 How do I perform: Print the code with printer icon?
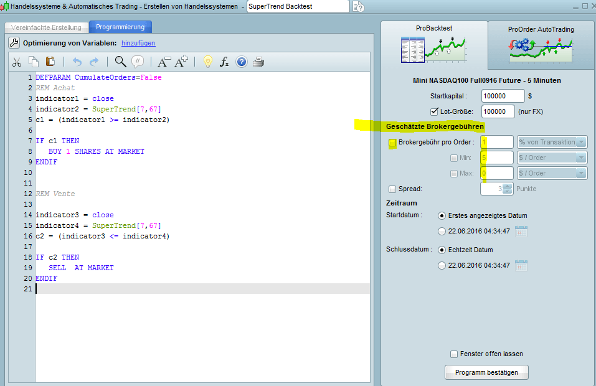click(x=258, y=62)
